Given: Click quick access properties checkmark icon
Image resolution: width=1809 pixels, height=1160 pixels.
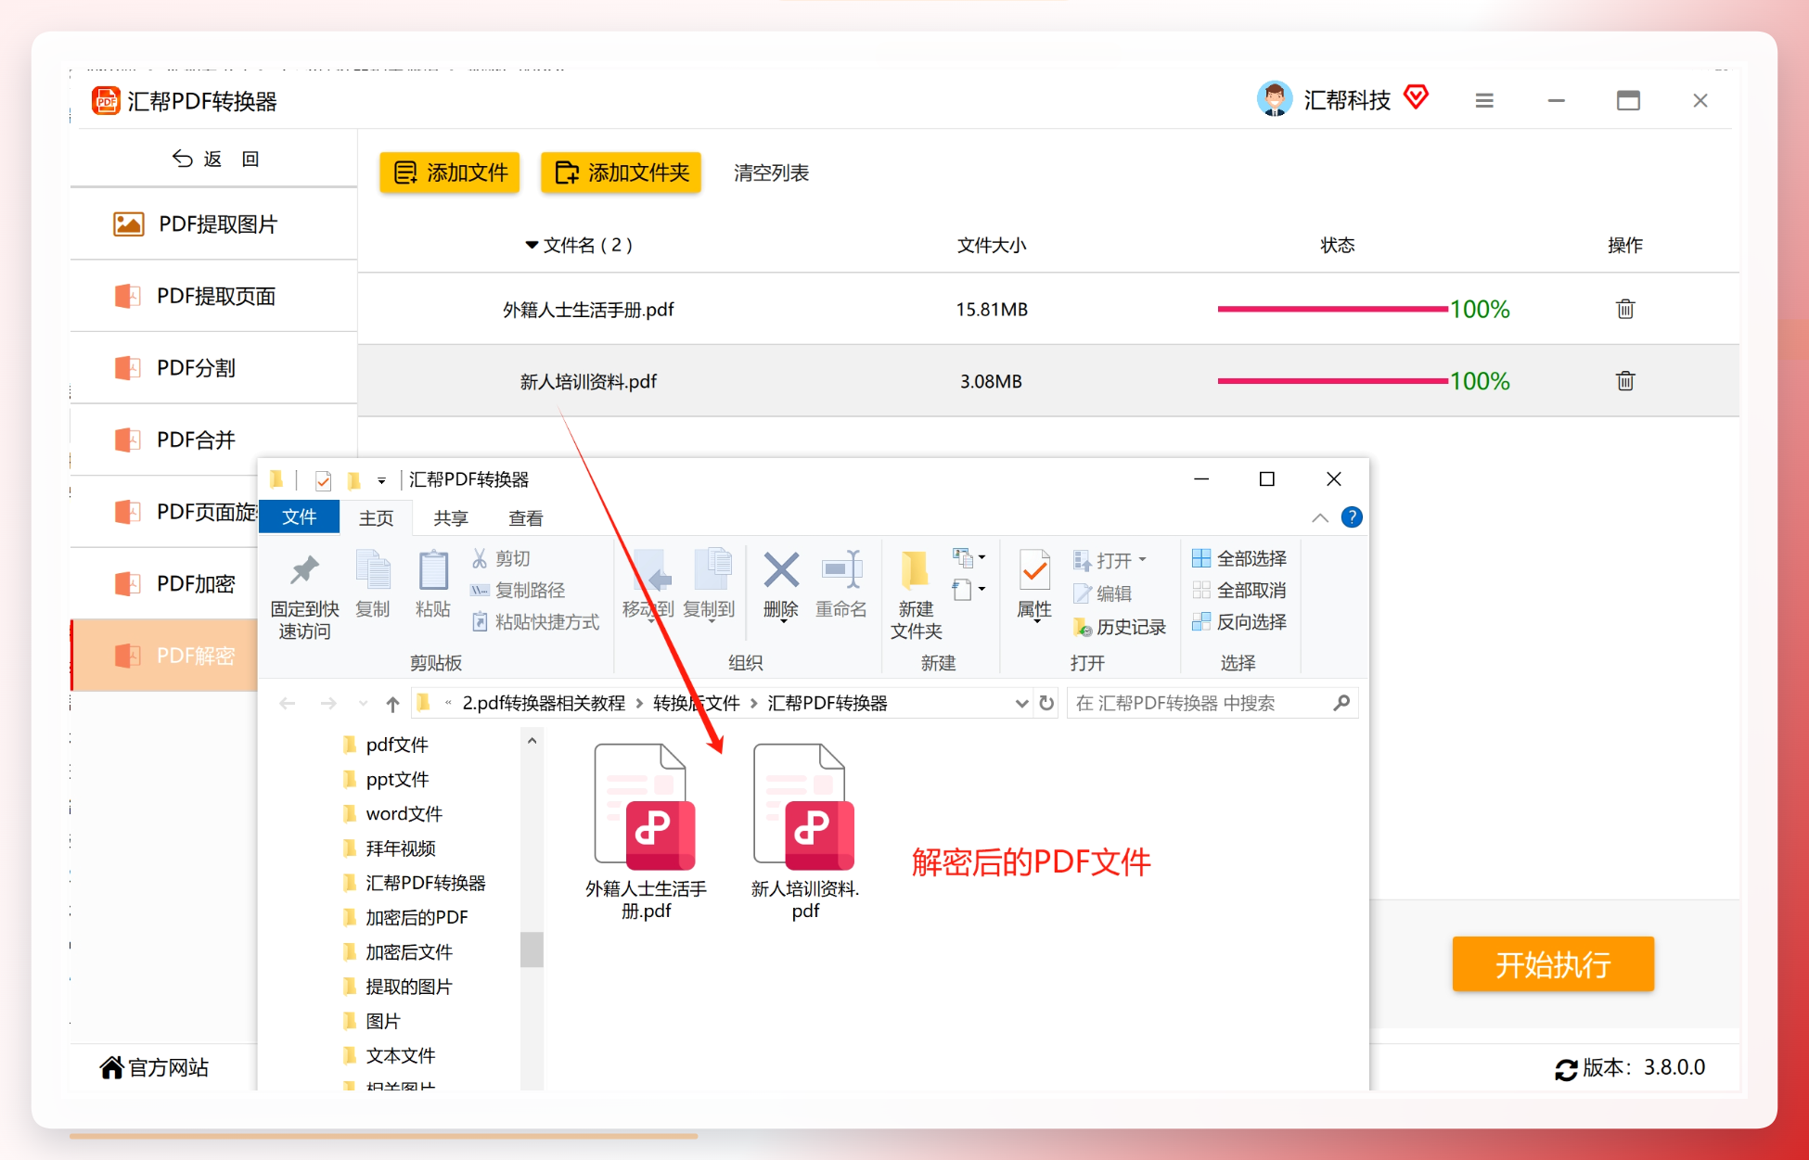Looking at the screenshot, I should pyautogui.click(x=323, y=480).
